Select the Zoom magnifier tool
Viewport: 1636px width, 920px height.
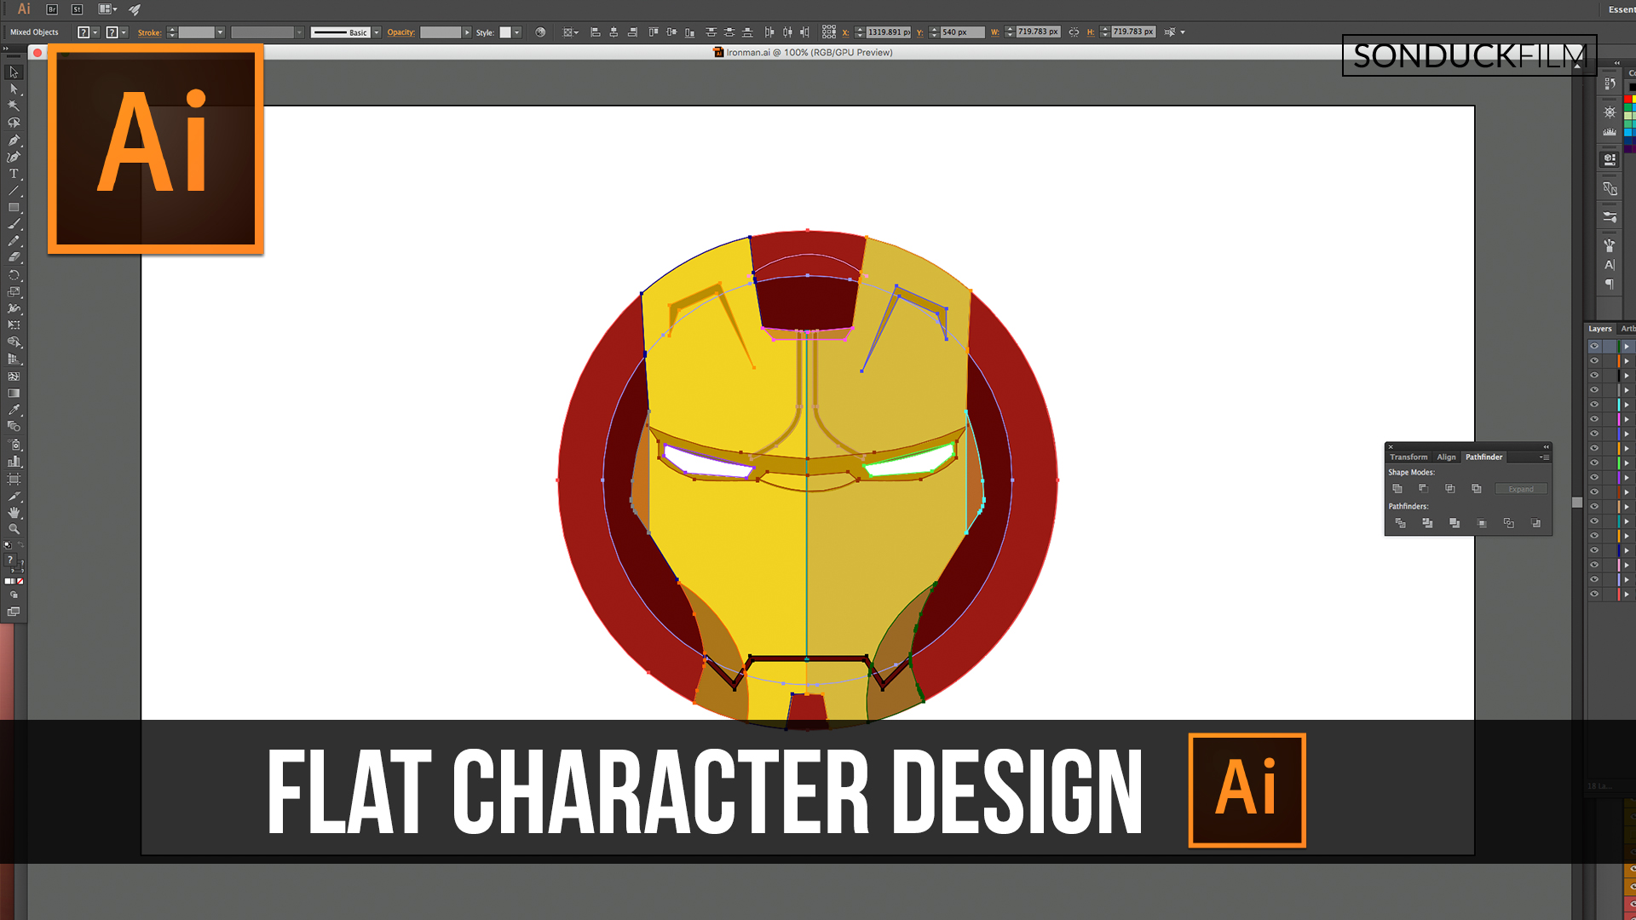[14, 529]
